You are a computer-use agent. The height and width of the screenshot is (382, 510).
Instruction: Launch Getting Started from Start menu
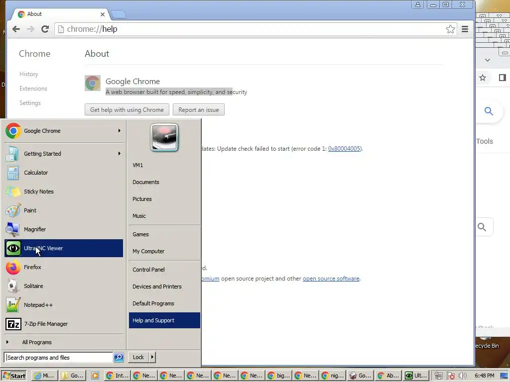[x=63, y=154]
